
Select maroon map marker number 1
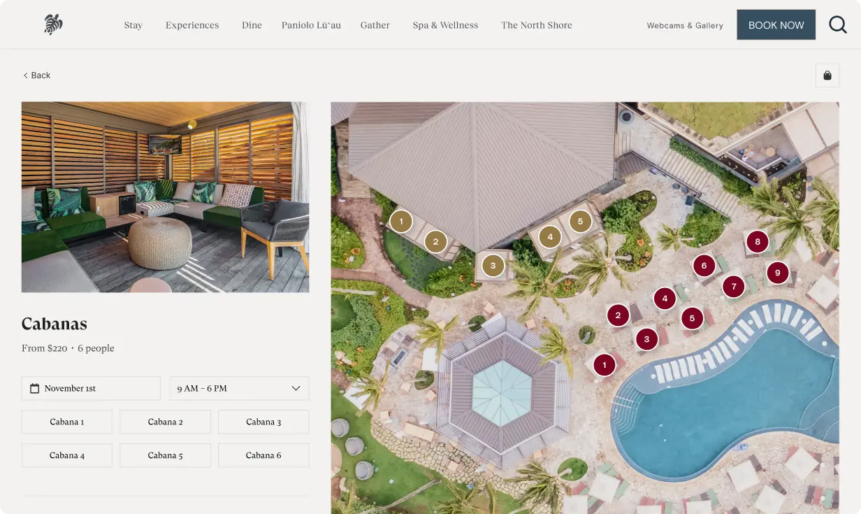click(605, 364)
